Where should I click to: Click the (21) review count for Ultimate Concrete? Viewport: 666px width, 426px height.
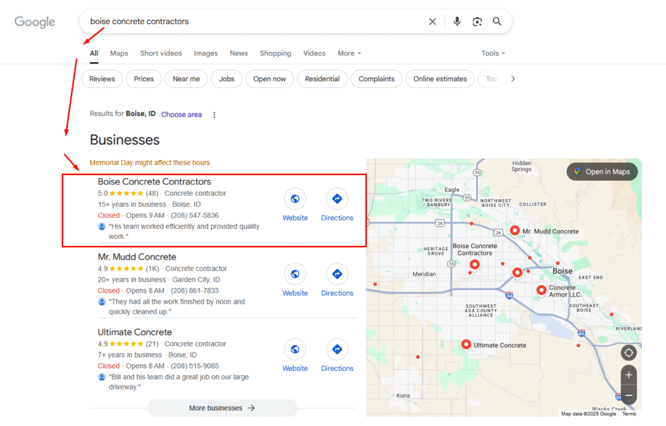(152, 343)
